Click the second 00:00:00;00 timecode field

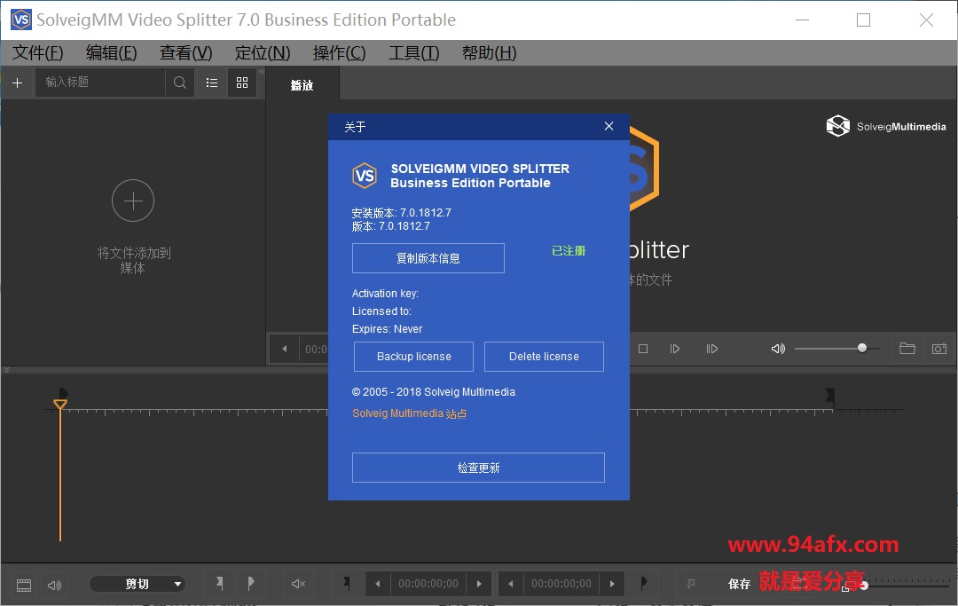[x=561, y=584]
